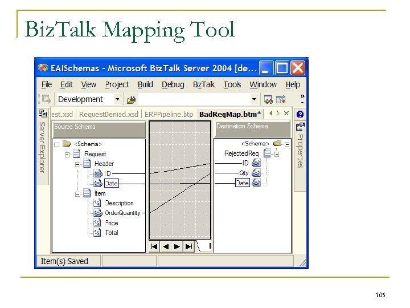Select the destination ID attribute
The height and width of the screenshot is (308, 410).
coord(245,163)
